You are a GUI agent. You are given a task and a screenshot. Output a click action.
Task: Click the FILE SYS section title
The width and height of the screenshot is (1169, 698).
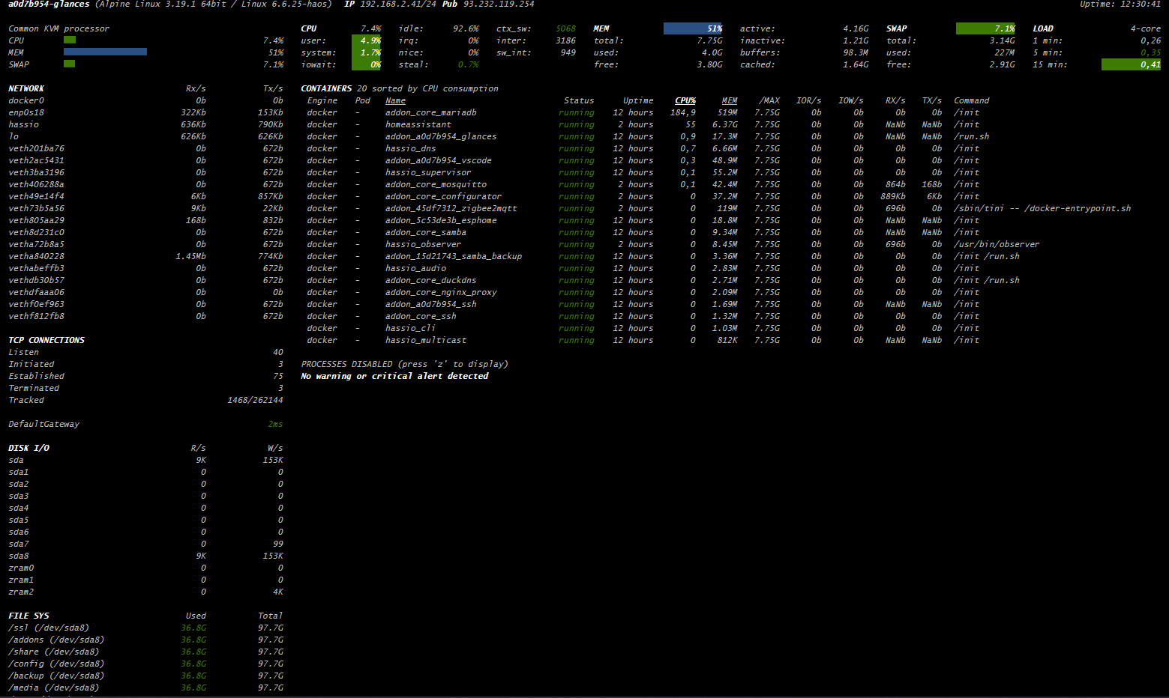tap(28, 616)
